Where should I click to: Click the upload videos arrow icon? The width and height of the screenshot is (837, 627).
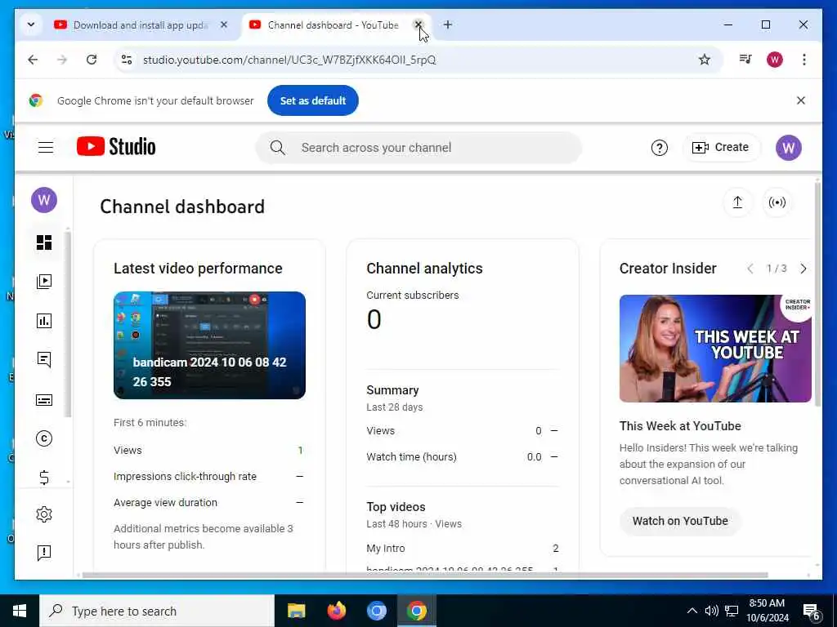coord(737,202)
